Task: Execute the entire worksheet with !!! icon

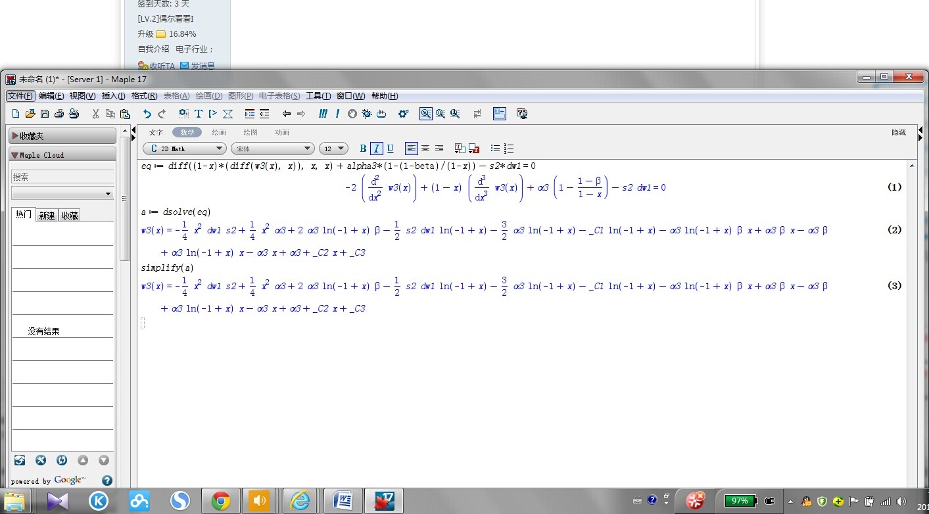Action: click(x=323, y=114)
